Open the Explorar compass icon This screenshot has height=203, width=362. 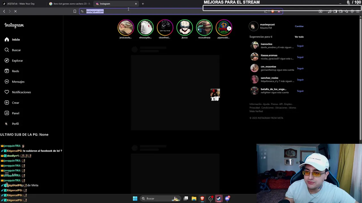tap(7, 61)
